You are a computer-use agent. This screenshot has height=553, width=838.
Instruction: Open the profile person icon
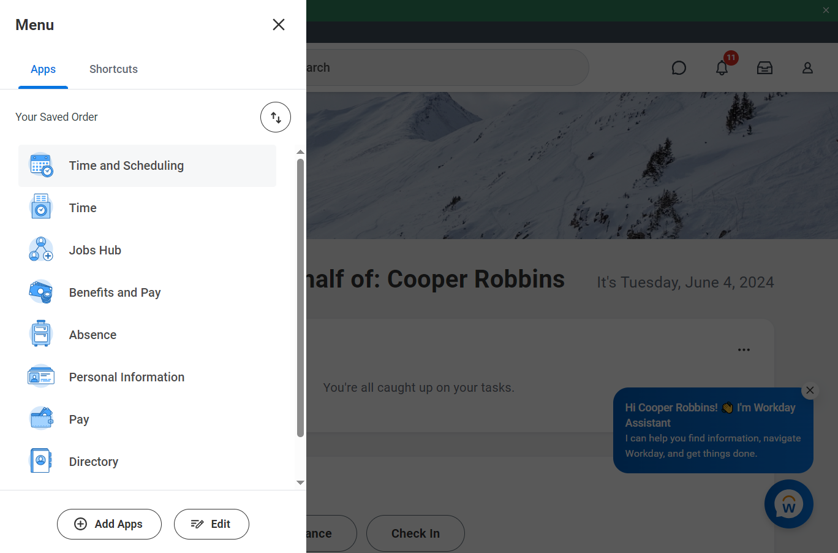[807, 67]
